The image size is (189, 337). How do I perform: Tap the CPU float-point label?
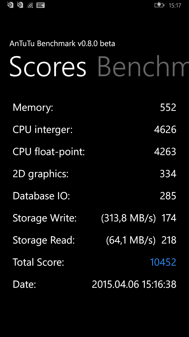(49, 152)
